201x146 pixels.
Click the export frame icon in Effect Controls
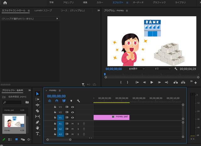(95, 84)
